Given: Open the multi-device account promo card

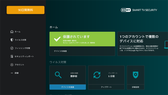Looking at the screenshot, I should point(143,44).
